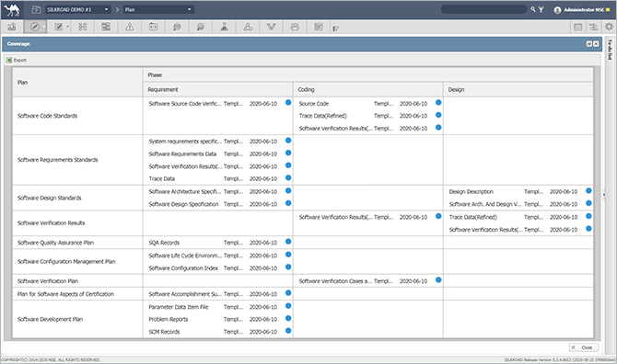Open the three-circles group toolbar icon
Screen dimensions: 617x364
point(248,27)
